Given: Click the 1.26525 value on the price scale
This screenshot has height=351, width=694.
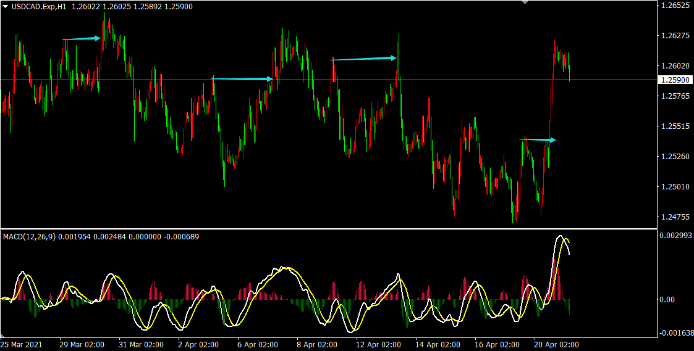Looking at the screenshot, I should 674,6.
